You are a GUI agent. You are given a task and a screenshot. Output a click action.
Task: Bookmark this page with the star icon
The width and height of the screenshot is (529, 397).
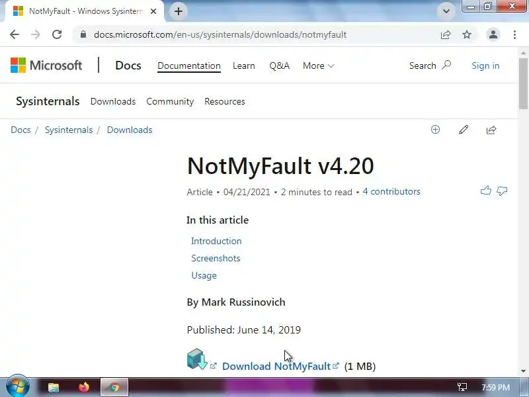click(x=467, y=34)
